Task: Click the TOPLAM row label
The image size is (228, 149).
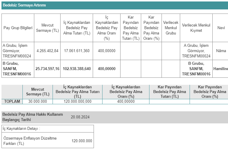Action: pyautogui.click(x=12, y=102)
